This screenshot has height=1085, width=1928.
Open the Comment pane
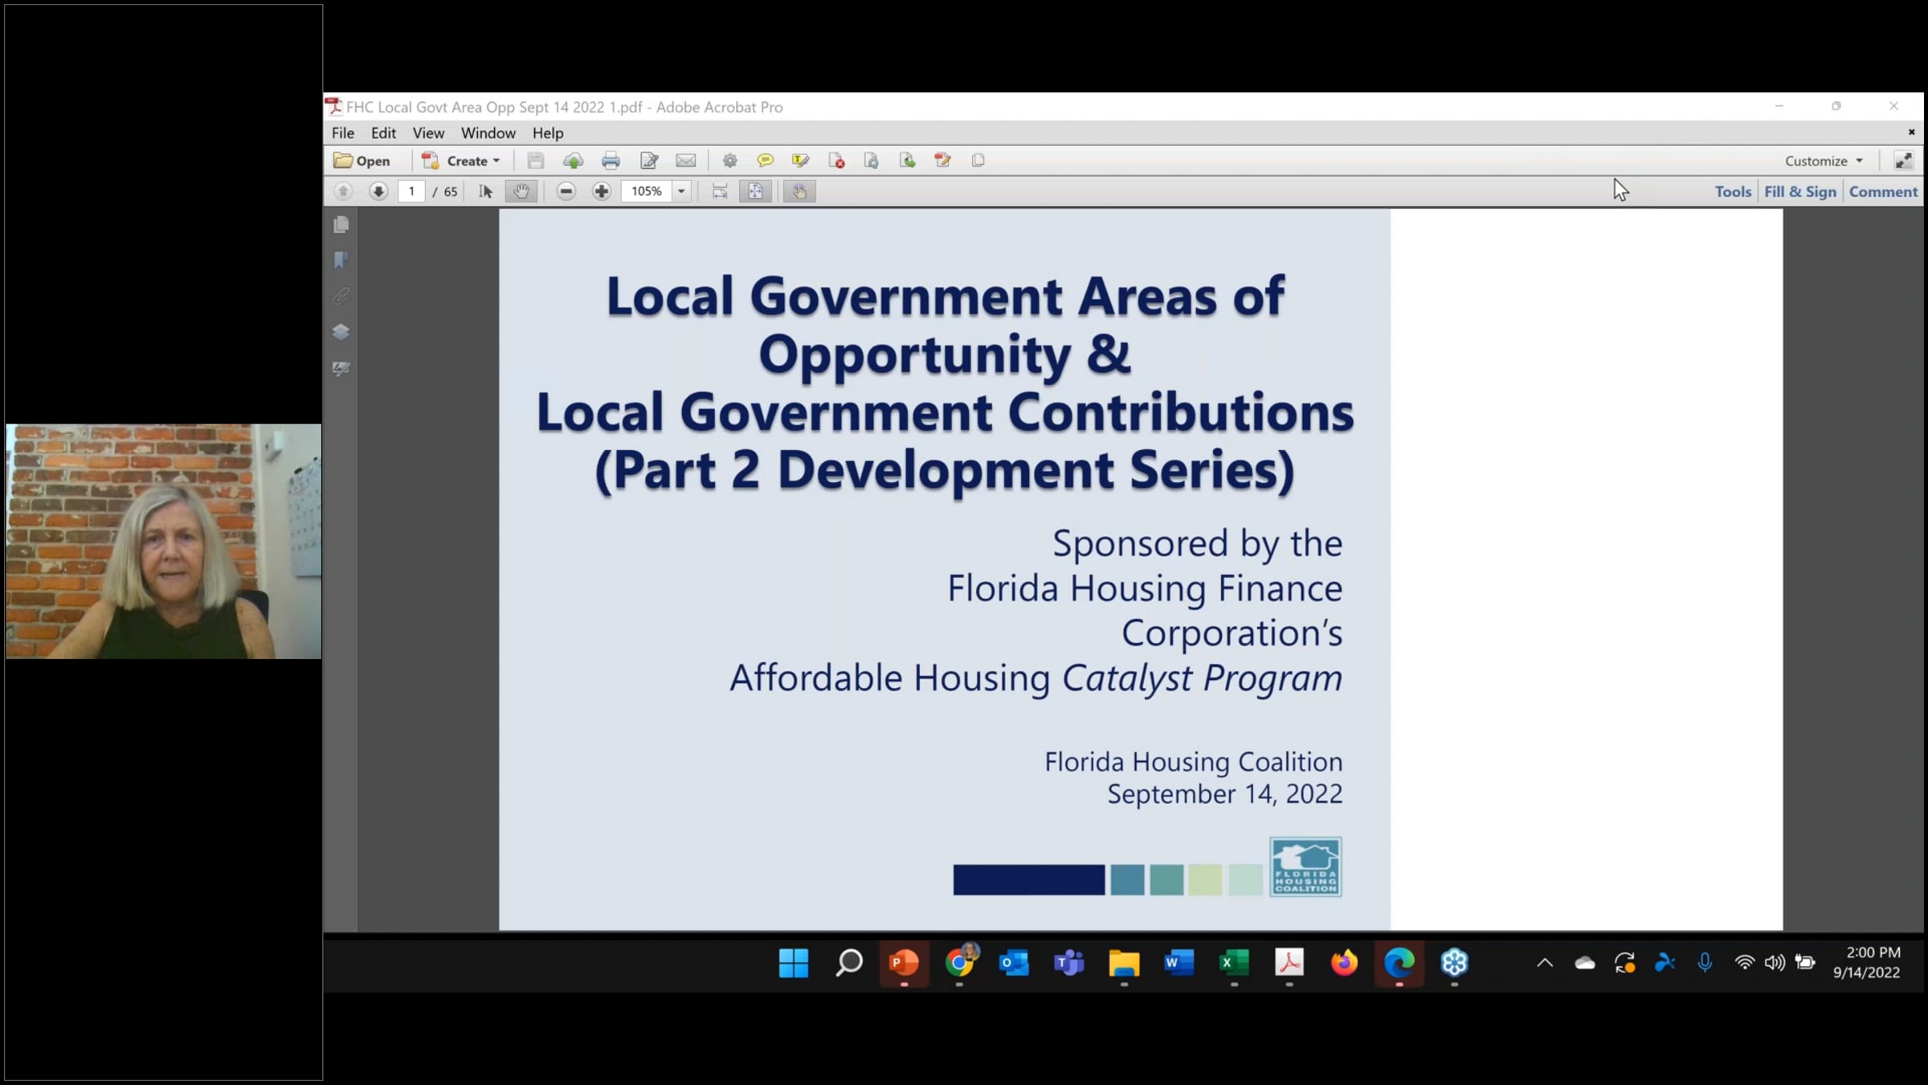click(x=1883, y=191)
